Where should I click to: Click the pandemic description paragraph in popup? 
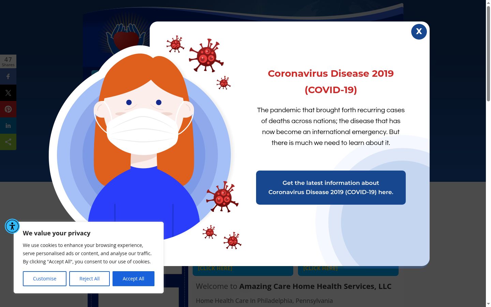331,126
